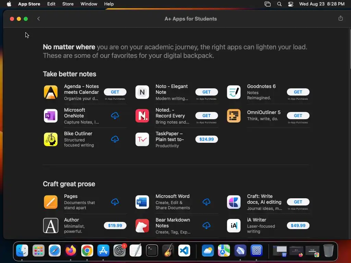351x263 pixels.
Task: Click the Microsoft Word title text
Action: tap(172, 196)
